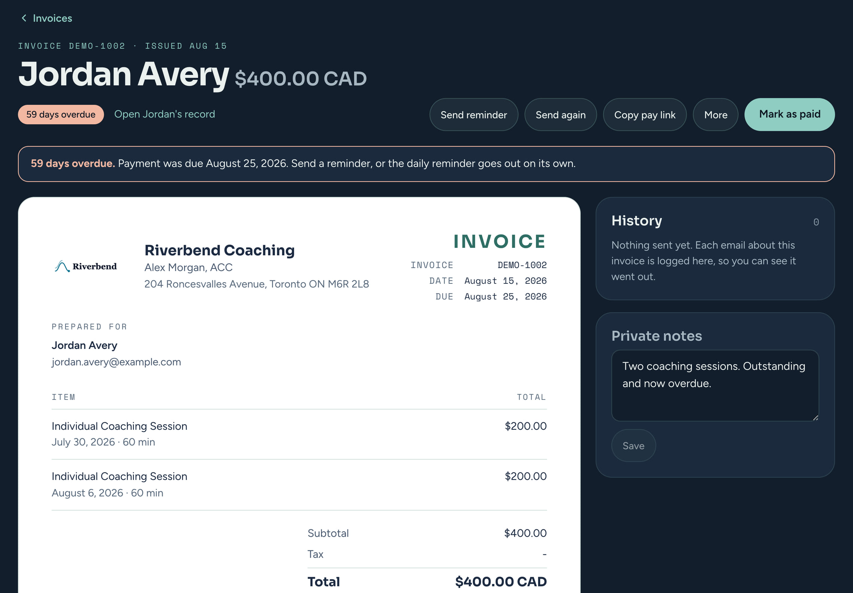853x593 pixels.
Task: Click the INVOICE DEMO-1002 · ISSUED AUG 15 line
Action: tap(122, 46)
